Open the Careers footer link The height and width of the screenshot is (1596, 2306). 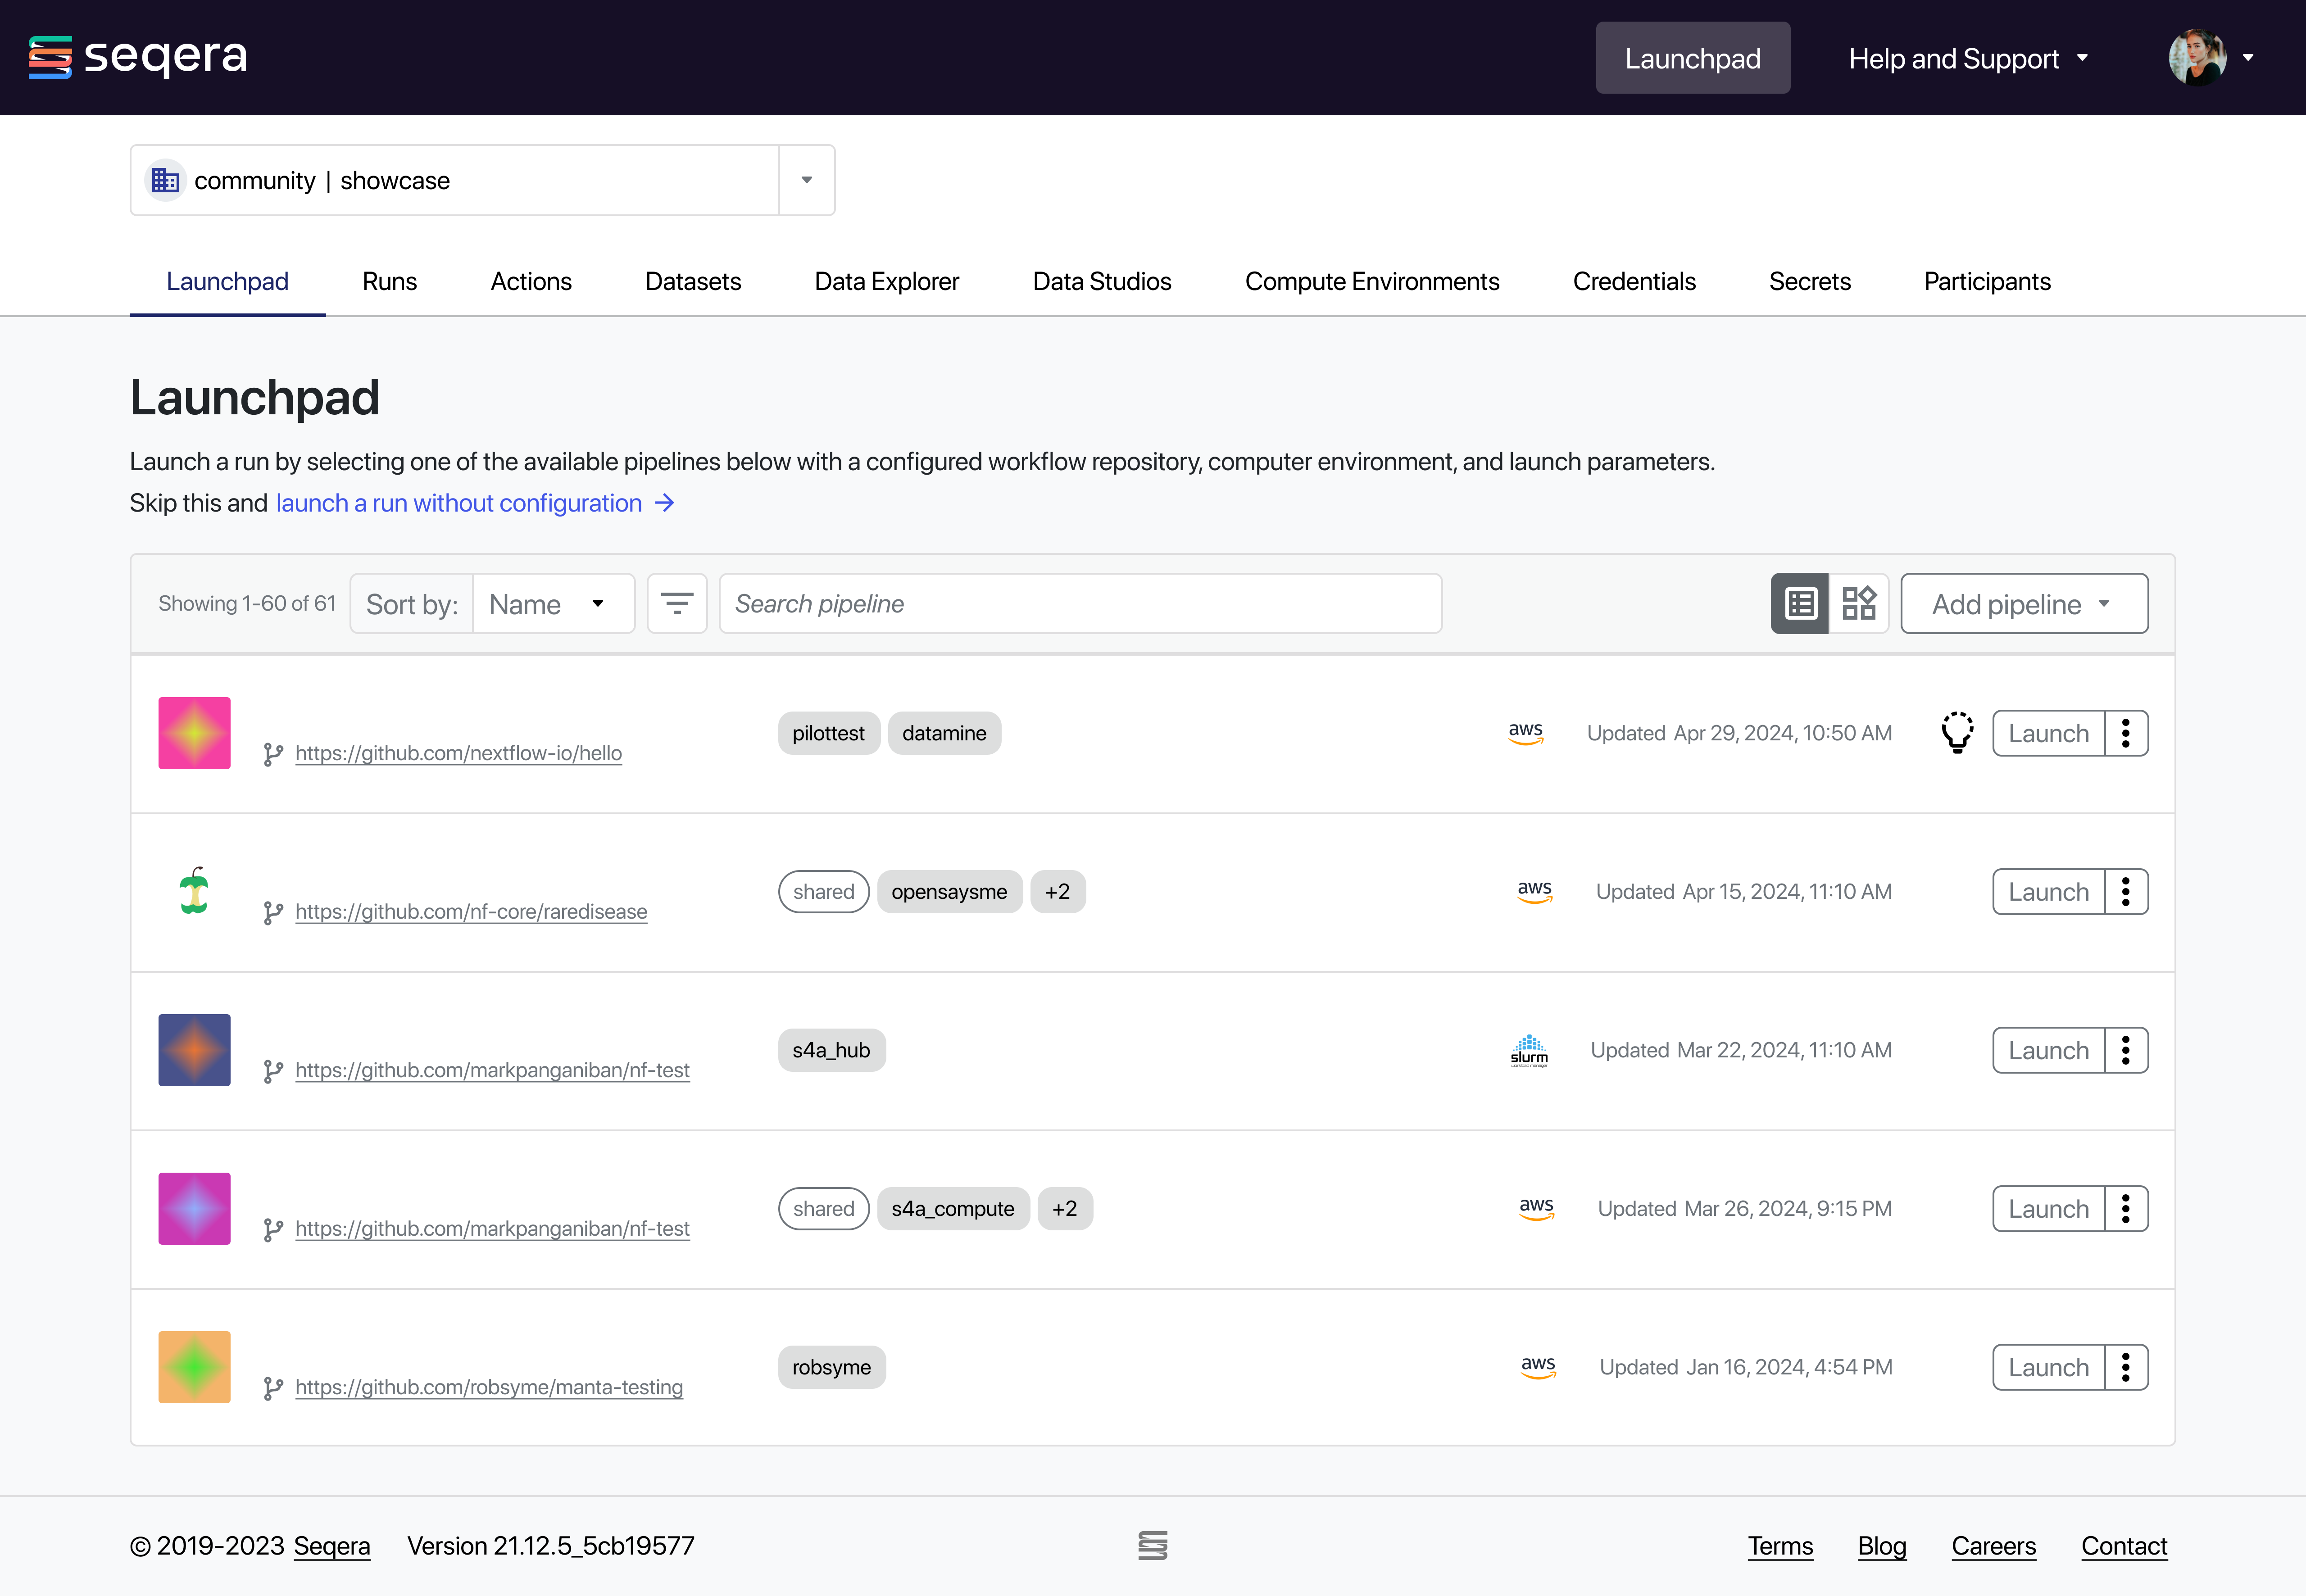click(1993, 1546)
